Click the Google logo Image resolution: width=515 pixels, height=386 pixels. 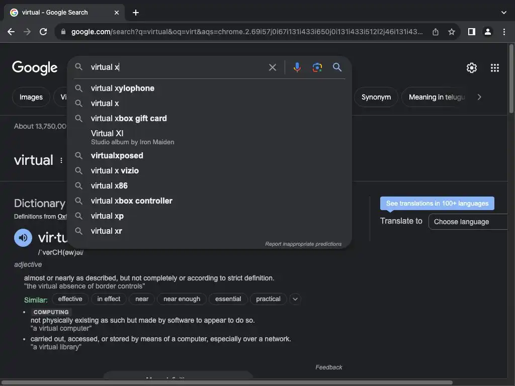pyautogui.click(x=35, y=68)
